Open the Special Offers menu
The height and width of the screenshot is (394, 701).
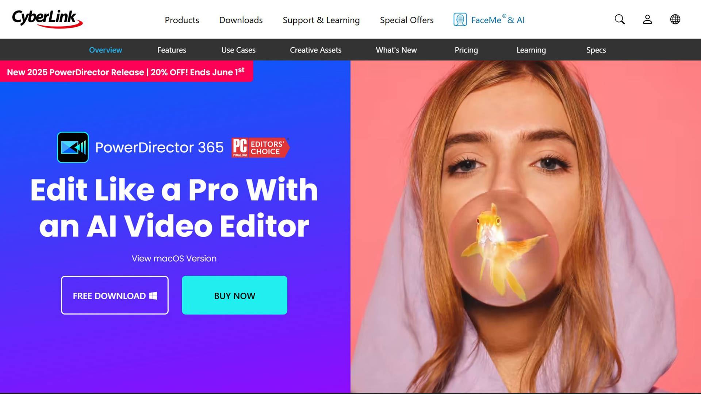coord(407,20)
